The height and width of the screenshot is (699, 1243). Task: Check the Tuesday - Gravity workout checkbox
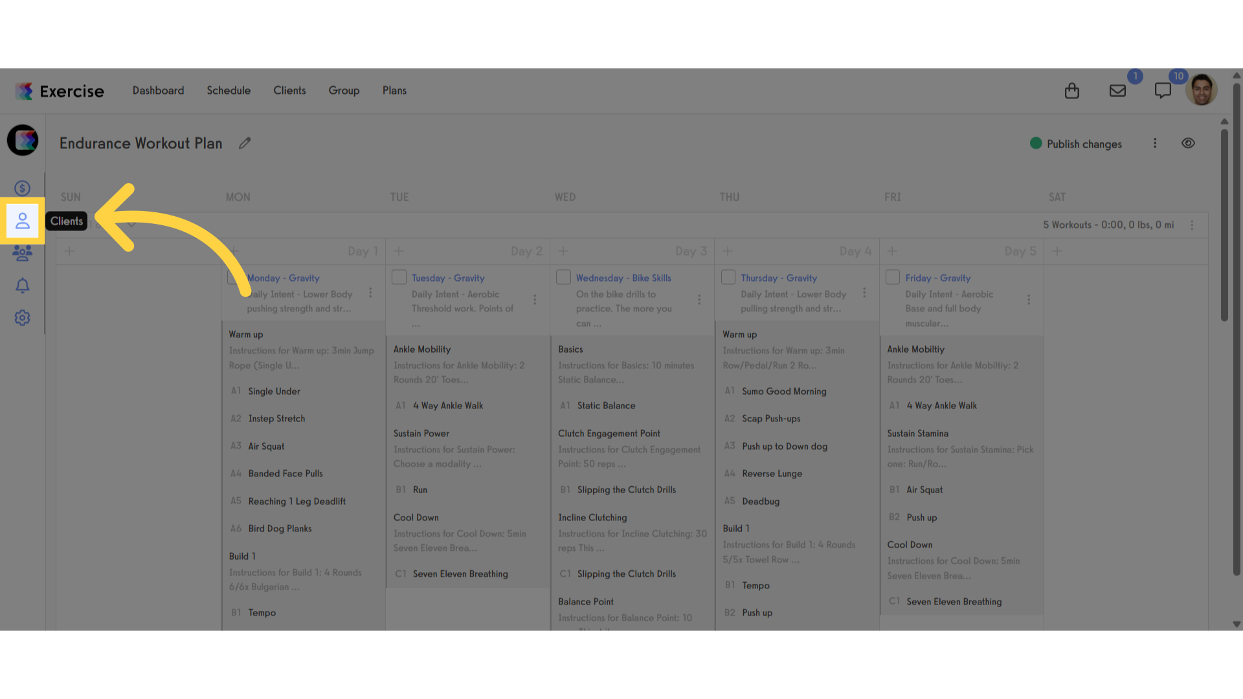(399, 277)
